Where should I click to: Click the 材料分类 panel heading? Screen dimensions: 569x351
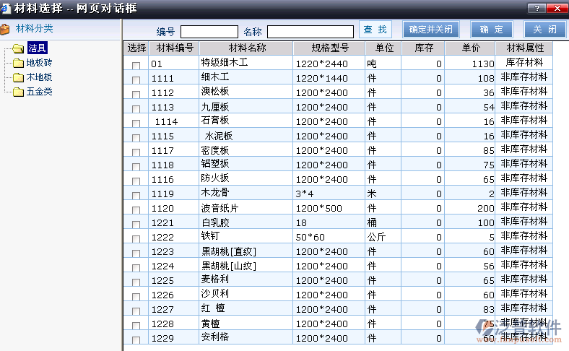35,28
